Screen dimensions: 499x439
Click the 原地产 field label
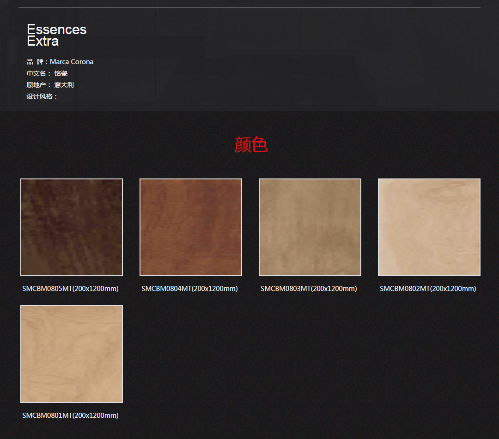pos(37,85)
